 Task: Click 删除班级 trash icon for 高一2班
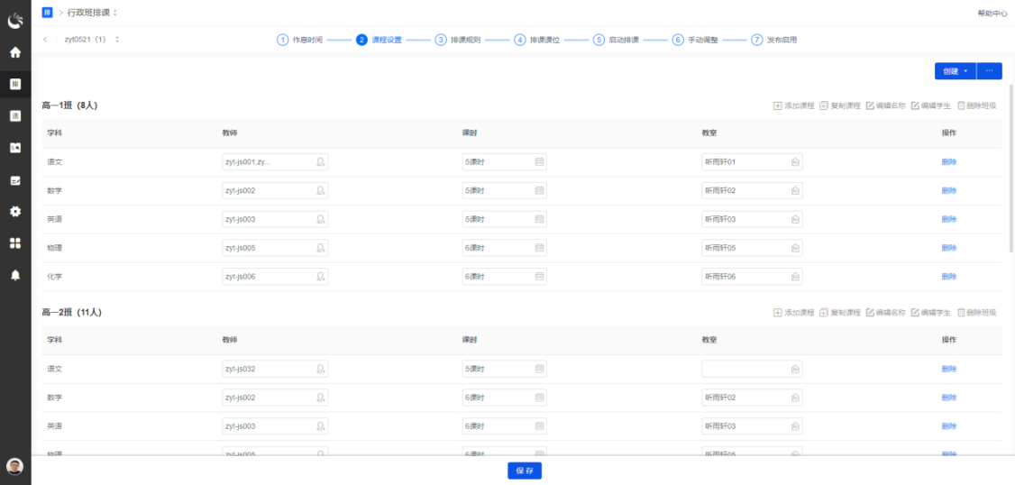[962, 313]
